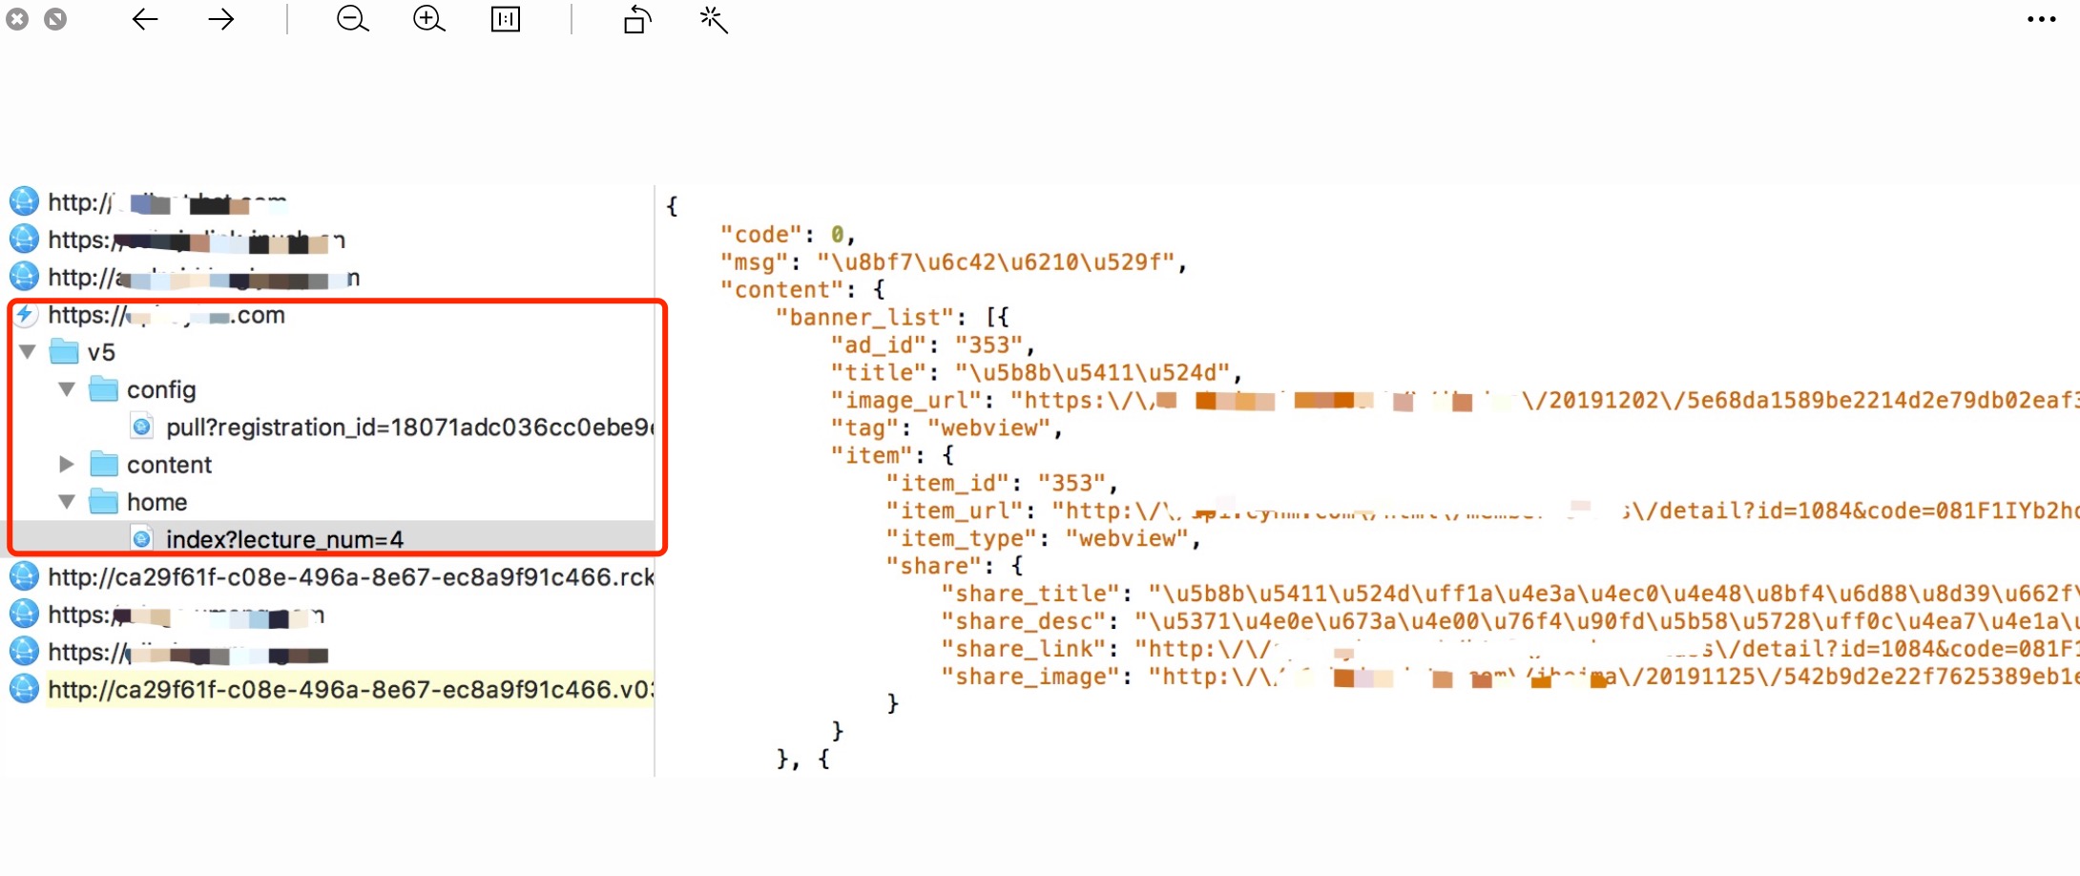Zoom in using the plus magnifier

(428, 19)
